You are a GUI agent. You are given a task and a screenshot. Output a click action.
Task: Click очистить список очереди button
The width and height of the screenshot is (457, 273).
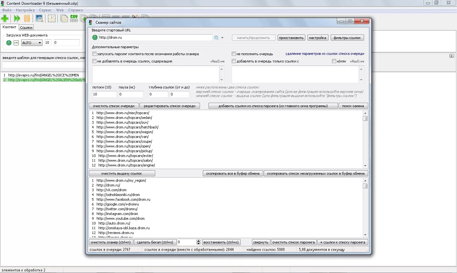[x=114, y=106]
